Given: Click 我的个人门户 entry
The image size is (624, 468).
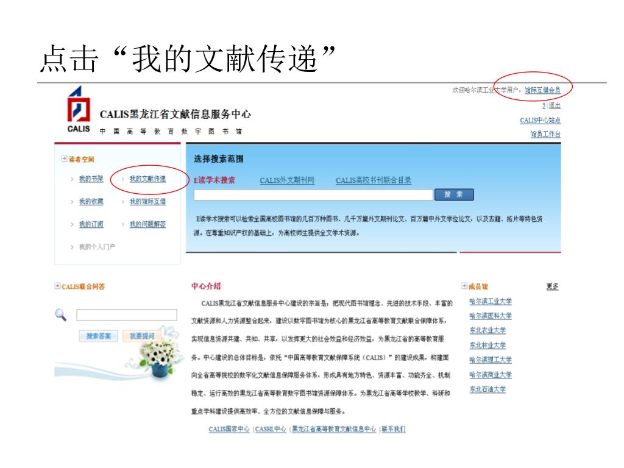Looking at the screenshot, I should 97,247.
